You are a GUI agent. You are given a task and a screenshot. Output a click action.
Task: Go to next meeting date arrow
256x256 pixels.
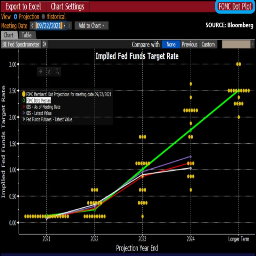coord(70,26)
